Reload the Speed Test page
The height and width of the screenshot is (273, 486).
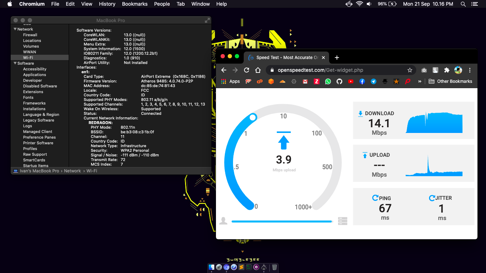click(247, 70)
